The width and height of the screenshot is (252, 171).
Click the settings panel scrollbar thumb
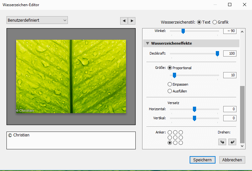[x=242, y=114]
